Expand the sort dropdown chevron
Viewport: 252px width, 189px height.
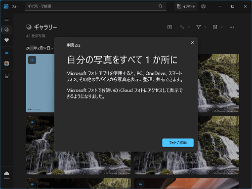point(189,27)
